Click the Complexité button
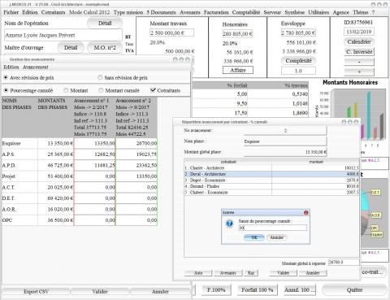This screenshot has width=390, height=300. point(298,61)
